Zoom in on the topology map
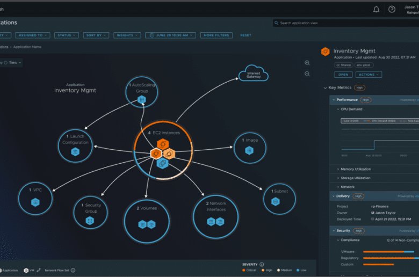This screenshot has height=277, width=419. pos(307,63)
